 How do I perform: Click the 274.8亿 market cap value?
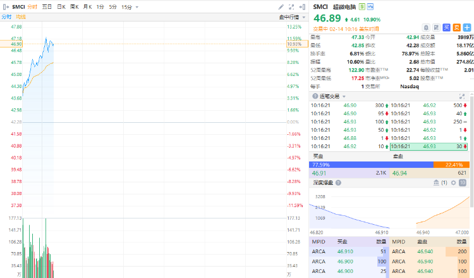pyautogui.click(x=465, y=62)
